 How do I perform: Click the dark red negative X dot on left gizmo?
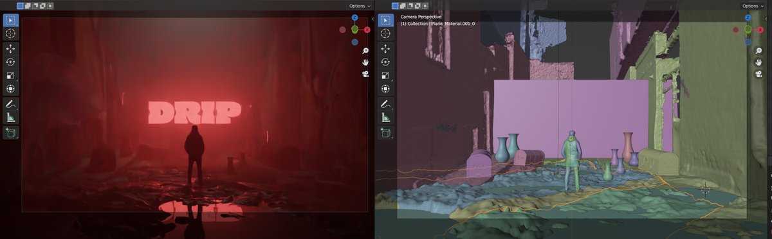coord(343,30)
